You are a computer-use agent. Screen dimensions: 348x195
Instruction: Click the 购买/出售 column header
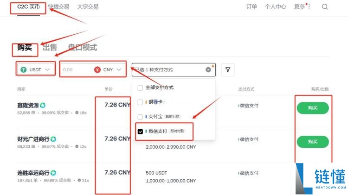pos(320,89)
